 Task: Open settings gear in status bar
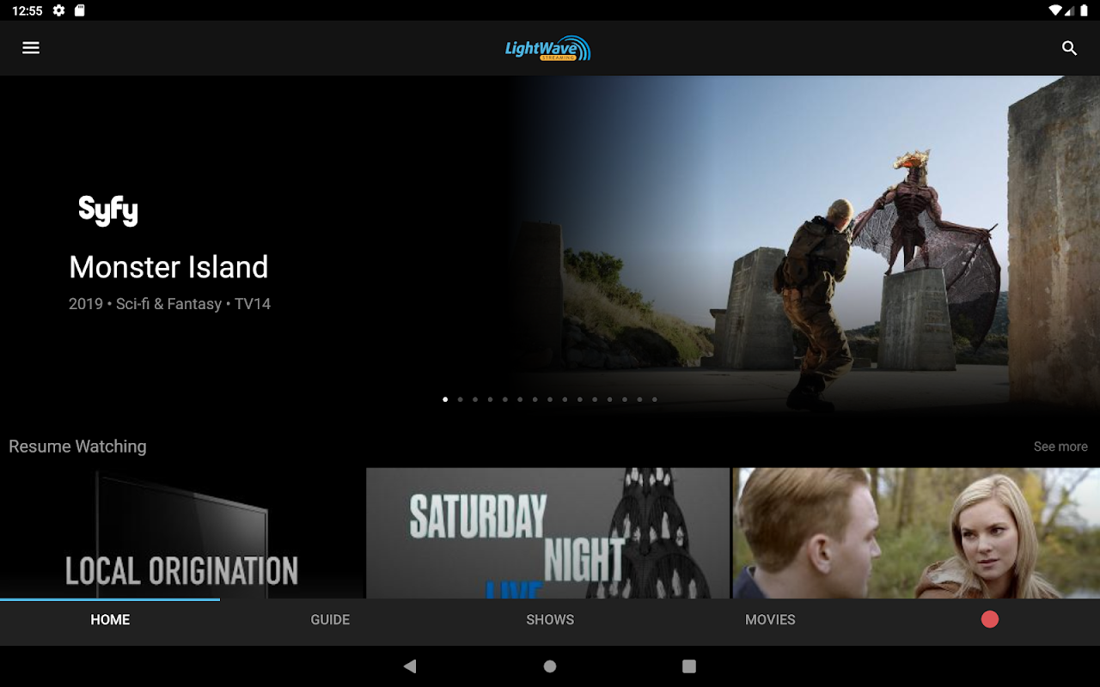(x=58, y=10)
